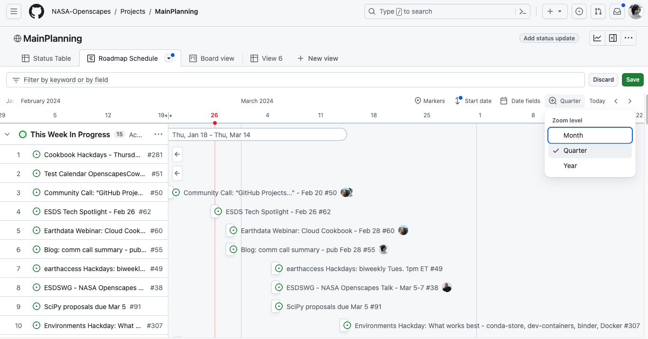The image size is (648, 339).
Task: Open your issues via the issue icon
Action: click(x=579, y=11)
